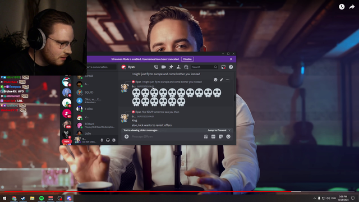
Task: Open Windows notification center
Action: (x=353, y=198)
